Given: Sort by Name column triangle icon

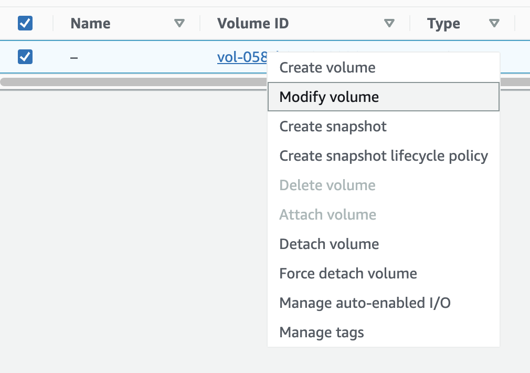Looking at the screenshot, I should click(179, 23).
